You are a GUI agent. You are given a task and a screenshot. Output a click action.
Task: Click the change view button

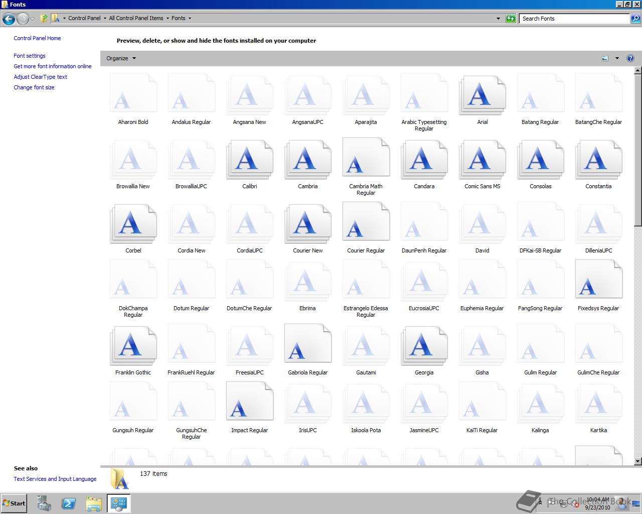point(605,58)
